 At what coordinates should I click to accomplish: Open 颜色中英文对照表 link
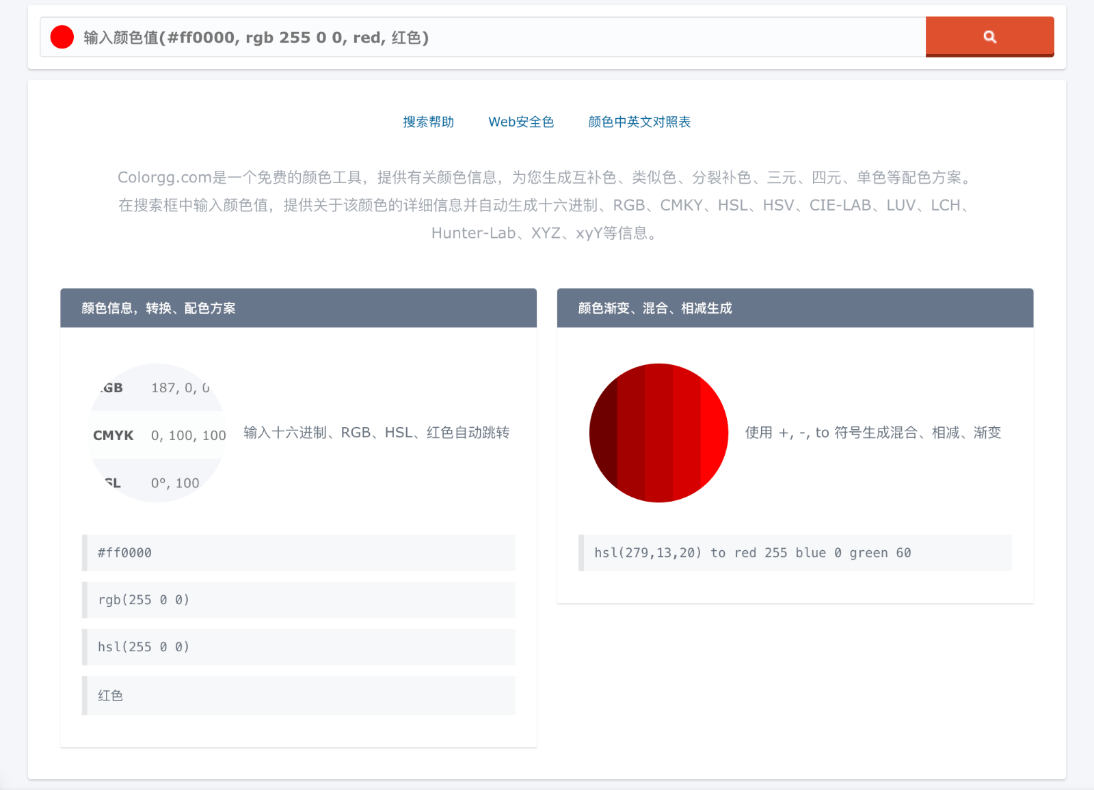pyautogui.click(x=639, y=122)
